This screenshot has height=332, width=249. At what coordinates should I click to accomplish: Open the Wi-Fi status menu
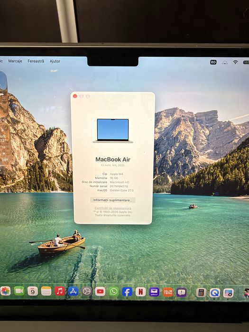[x=235, y=62]
